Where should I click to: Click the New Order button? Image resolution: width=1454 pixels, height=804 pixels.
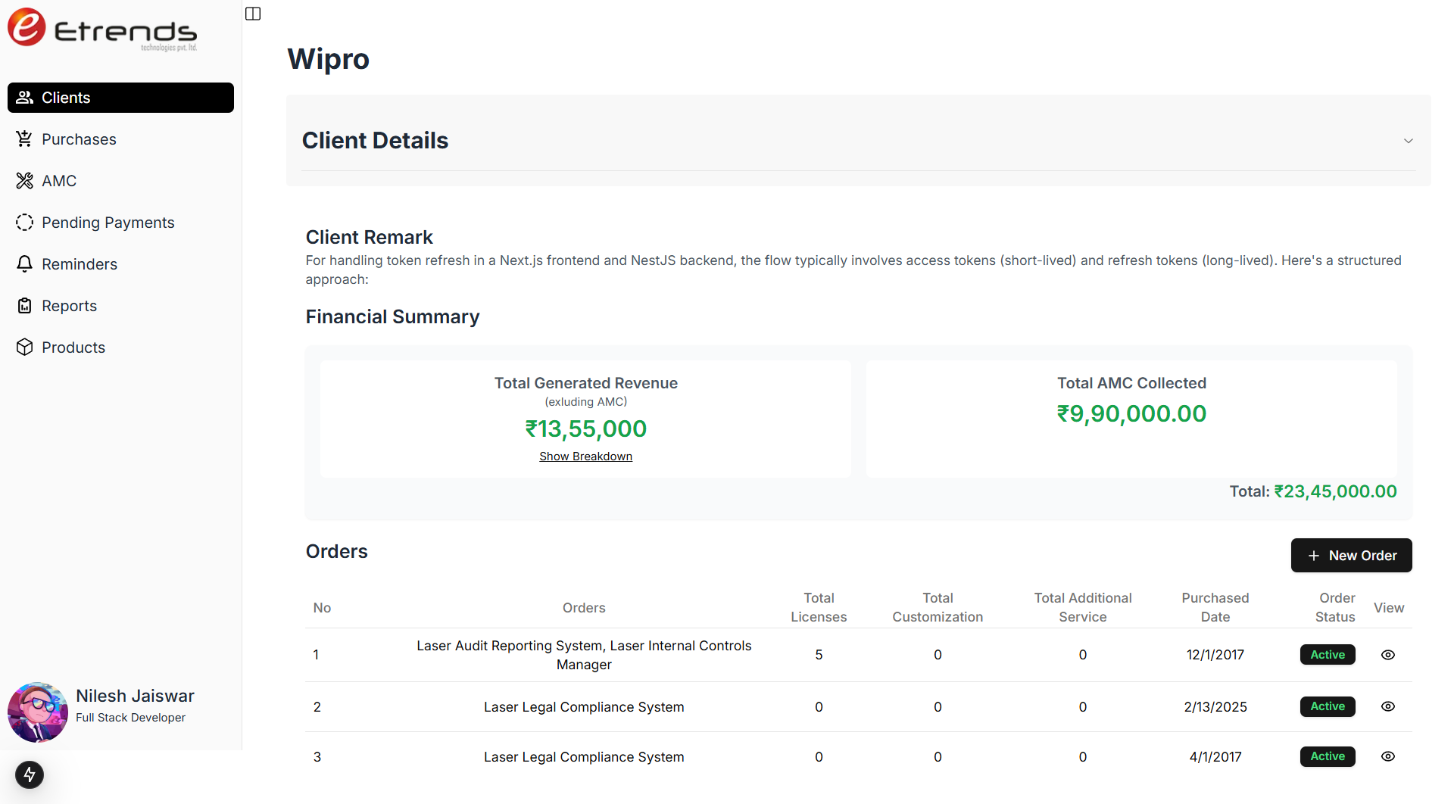[1351, 556]
